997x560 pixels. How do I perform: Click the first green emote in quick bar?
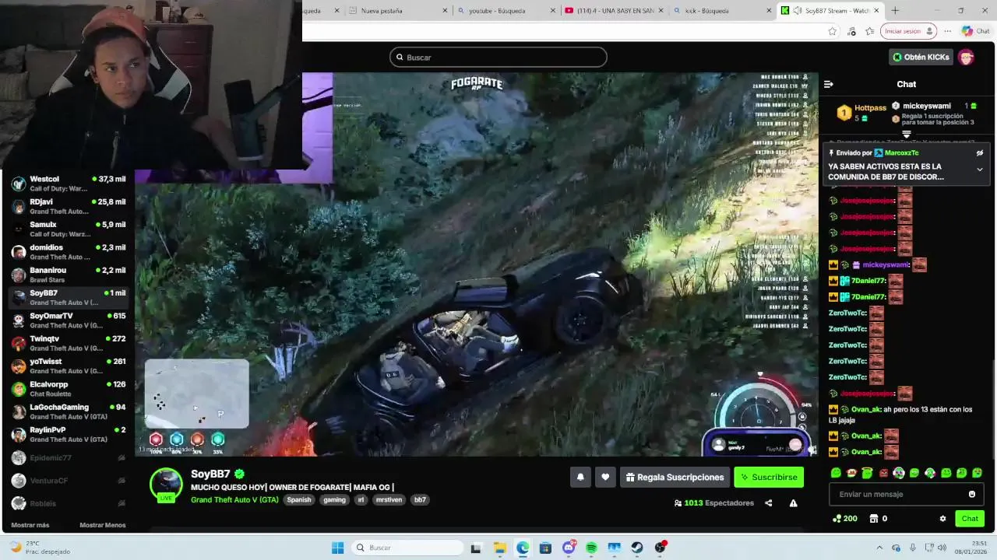point(836,473)
